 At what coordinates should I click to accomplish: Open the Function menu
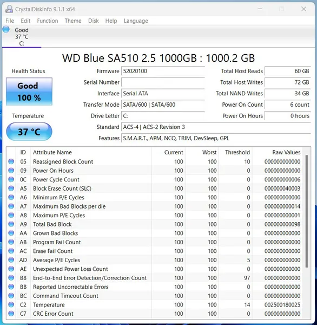[48, 21]
